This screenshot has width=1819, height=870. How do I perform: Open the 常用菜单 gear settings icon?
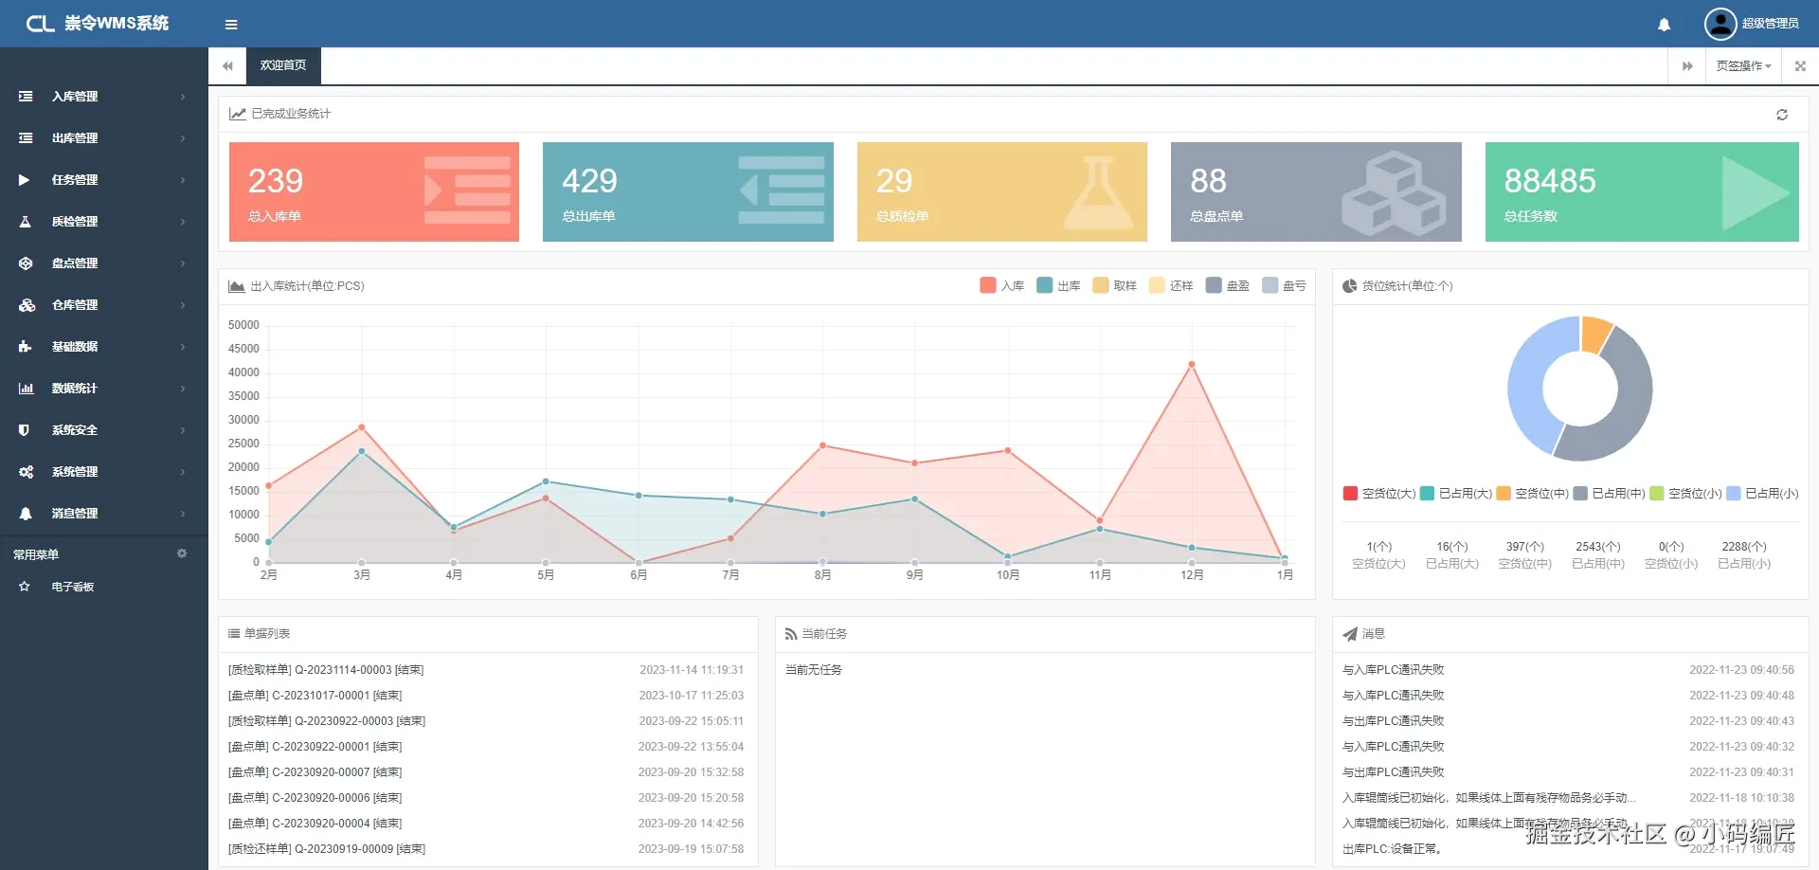pyautogui.click(x=182, y=553)
